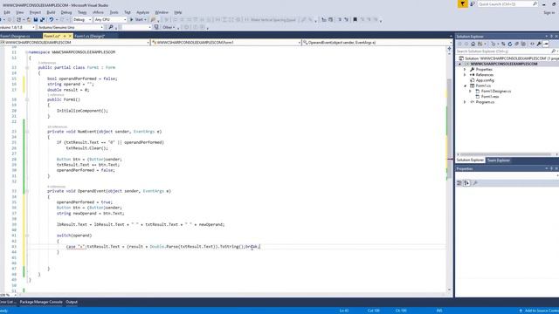The height and width of the screenshot is (314, 559).
Task: Toggle Preview Selected Items in Solution Explorer
Action: [x=546, y=44]
